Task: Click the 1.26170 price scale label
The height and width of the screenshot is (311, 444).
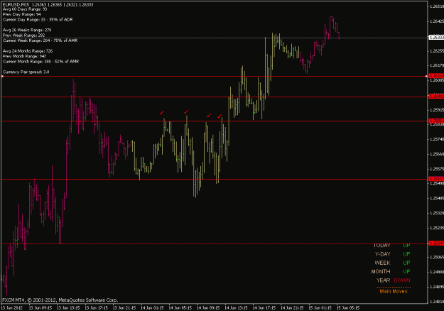Action: pyautogui.click(x=437, y=65)
